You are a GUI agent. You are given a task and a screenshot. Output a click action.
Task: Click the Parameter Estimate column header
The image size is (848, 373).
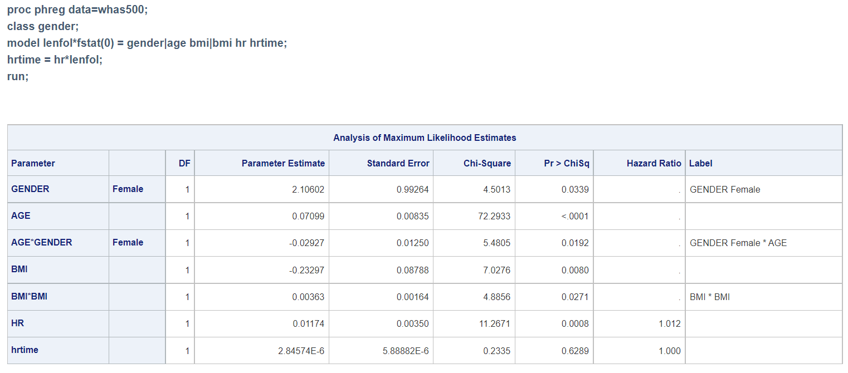pyautogui.click(x=283, y=163)
